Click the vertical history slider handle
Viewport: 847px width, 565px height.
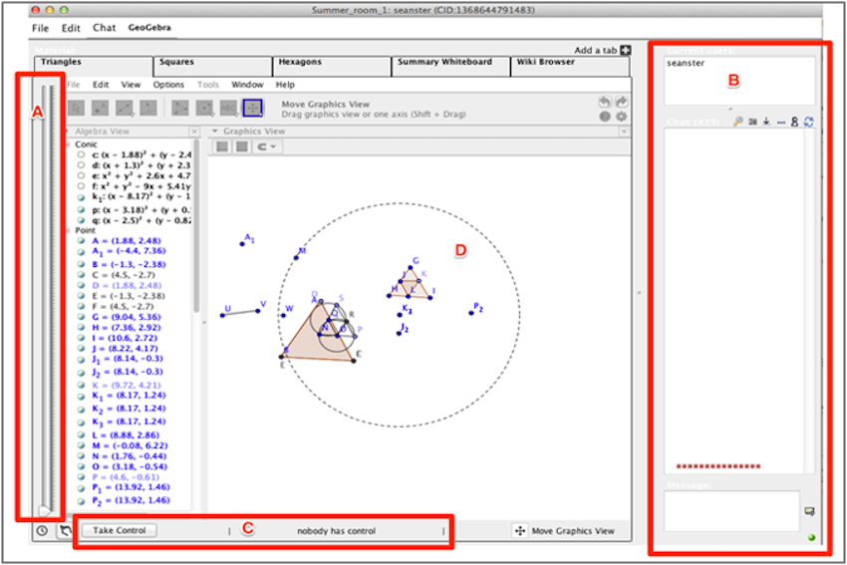[x=44, y=510]
